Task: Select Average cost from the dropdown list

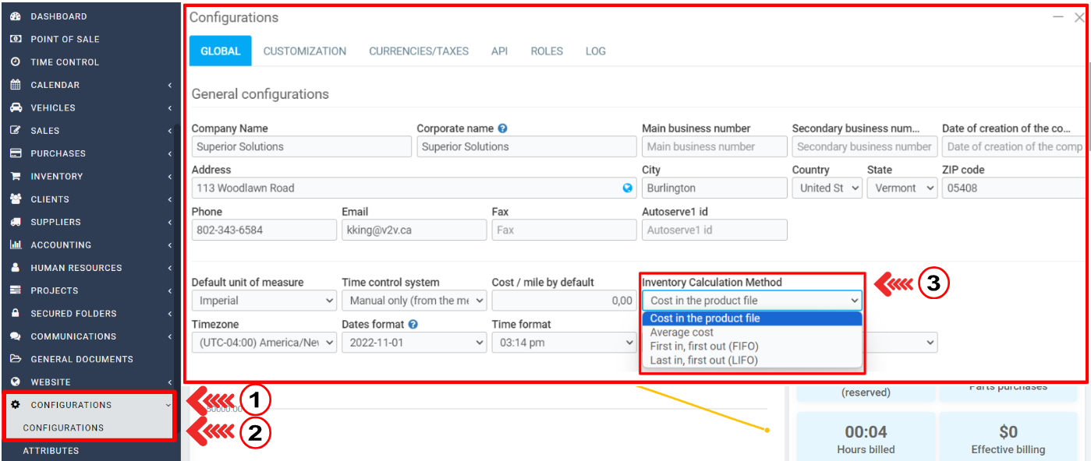Action: pyautogui.click(x=682, y=333)
